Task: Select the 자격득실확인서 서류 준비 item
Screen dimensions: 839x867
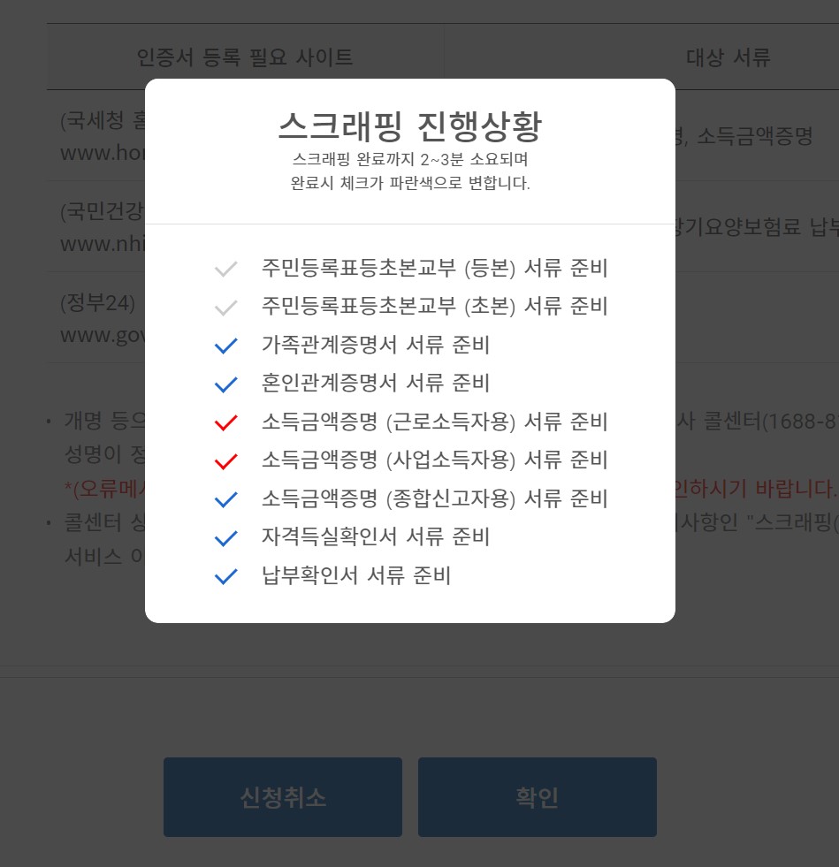Action: [x=376, y=536]
